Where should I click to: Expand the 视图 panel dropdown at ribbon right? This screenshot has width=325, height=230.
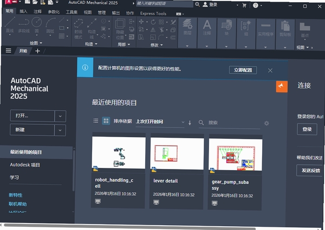(302, 48)
